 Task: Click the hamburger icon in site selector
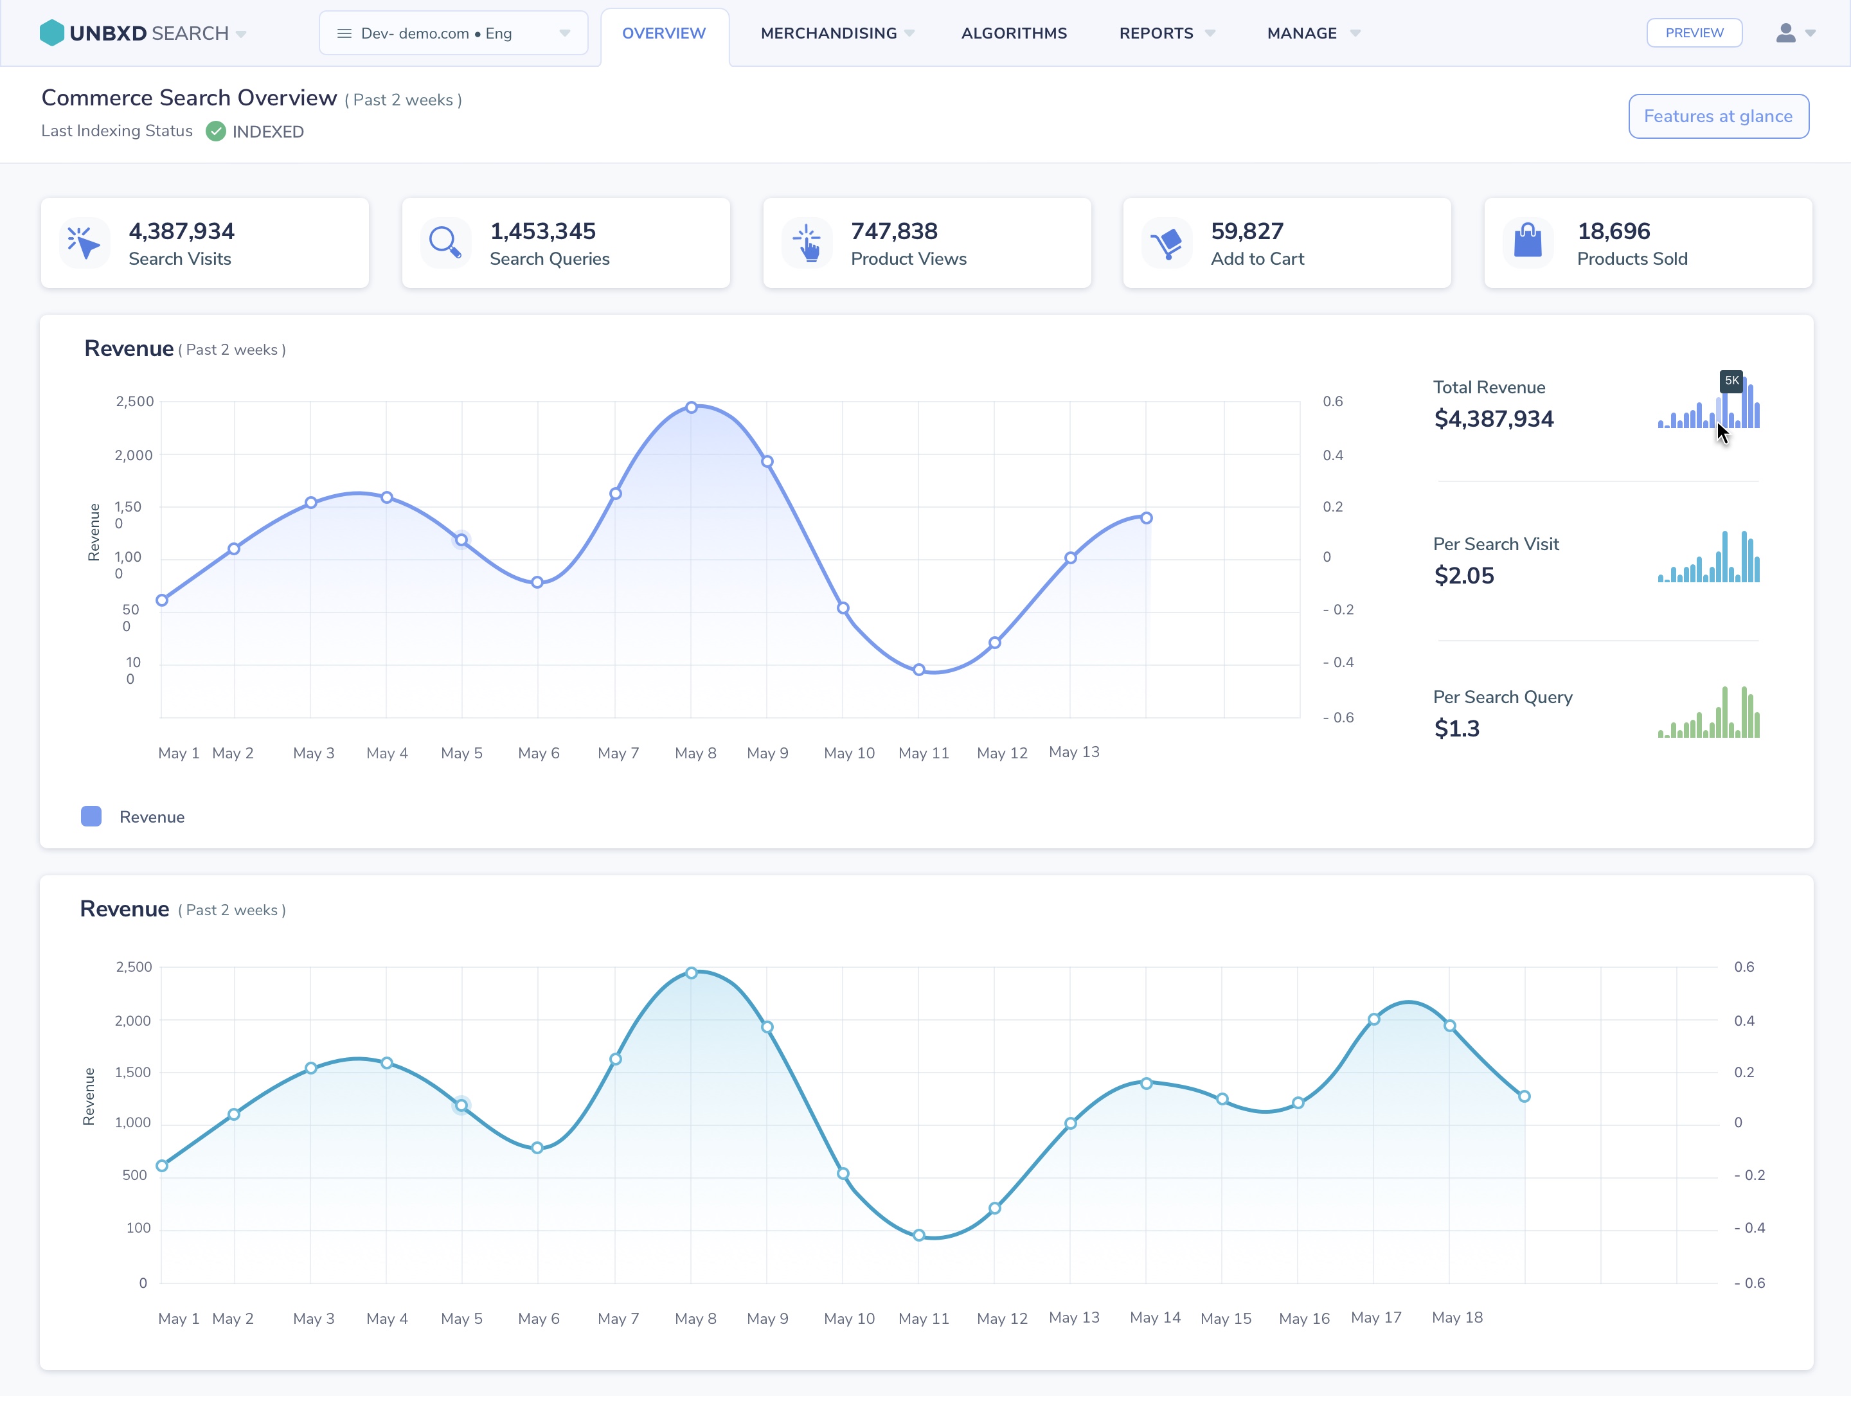click(x=344, y=33)
